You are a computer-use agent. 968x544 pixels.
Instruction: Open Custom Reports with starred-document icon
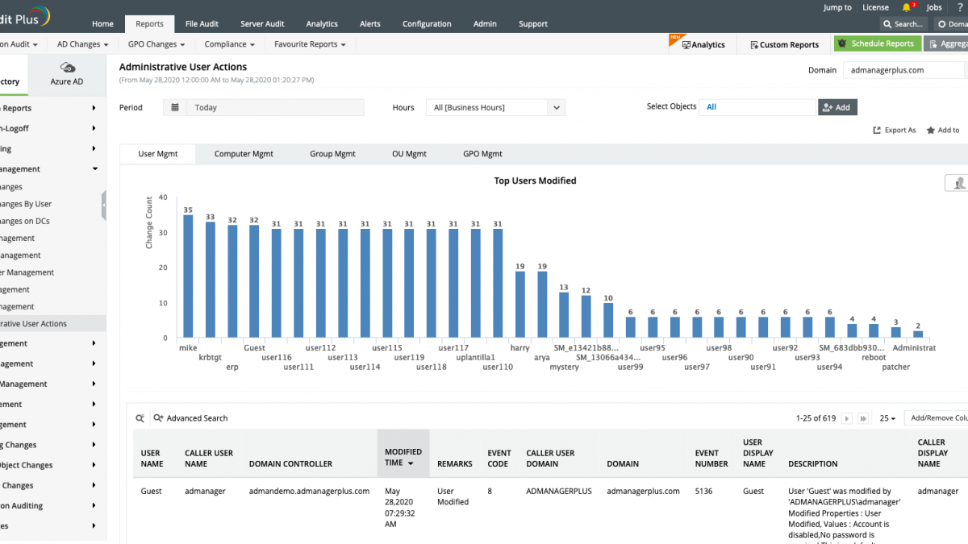coord(784,44)
